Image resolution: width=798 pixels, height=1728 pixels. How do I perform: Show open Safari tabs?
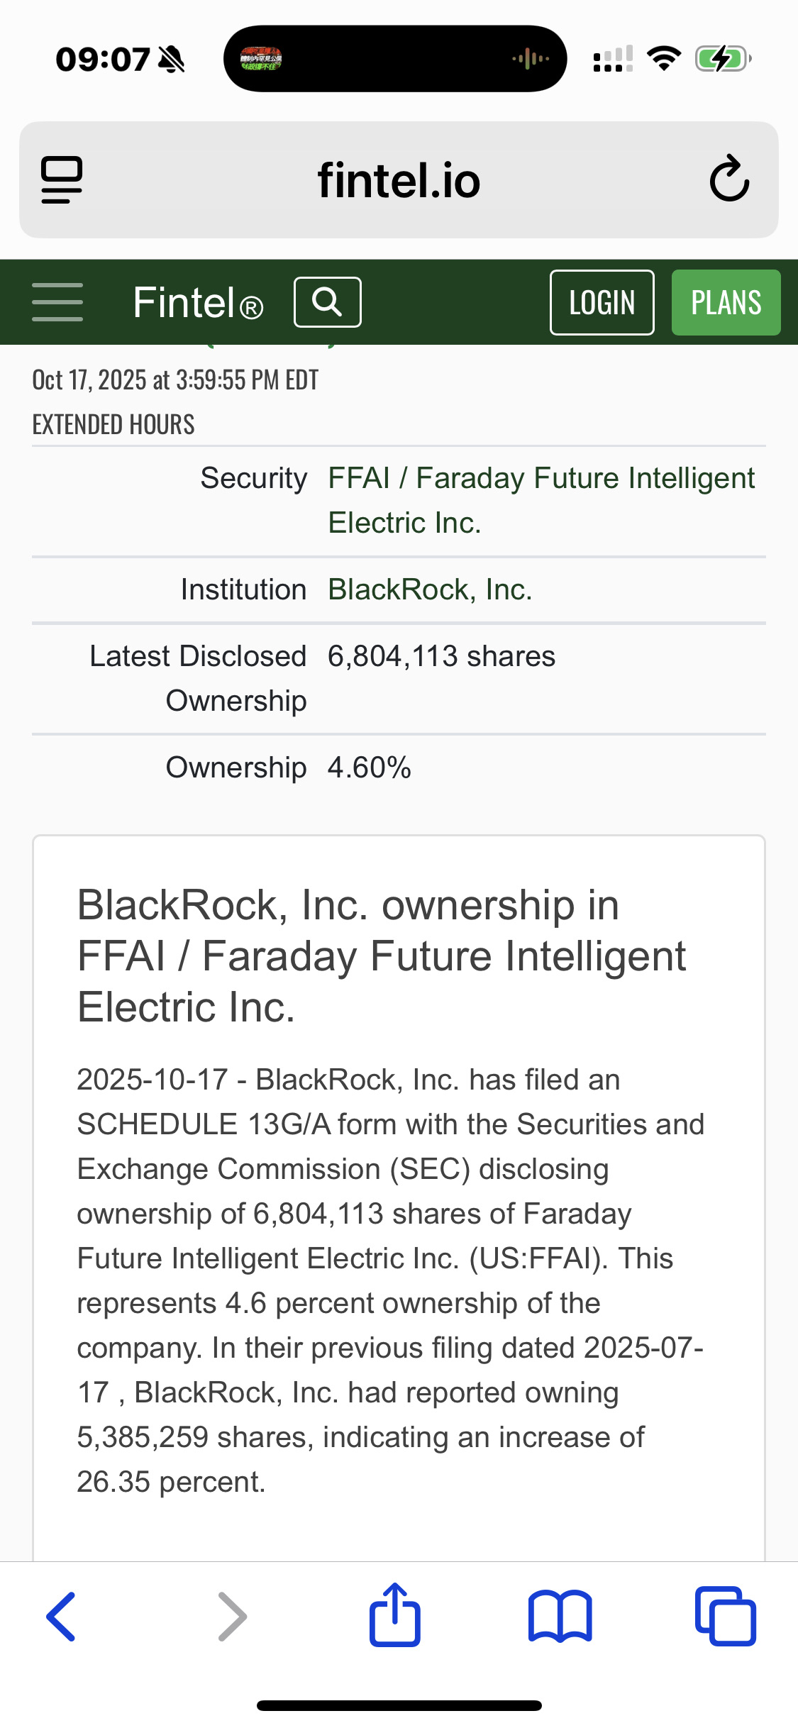tap(725, 1617)
